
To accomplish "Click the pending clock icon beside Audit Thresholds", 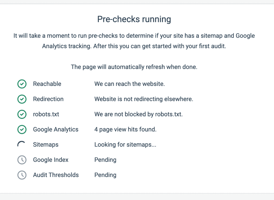I will point(22,175).
